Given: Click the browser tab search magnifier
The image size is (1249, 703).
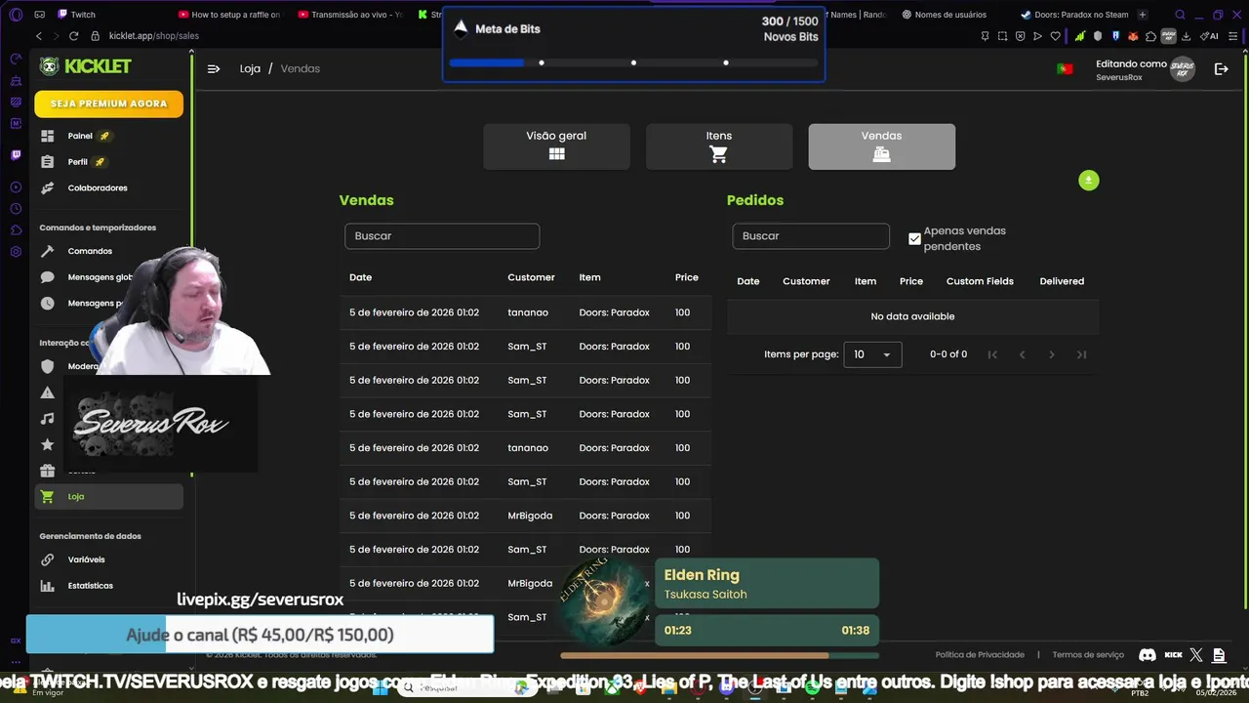Looking at the screenshot, I should [1180, 15].
